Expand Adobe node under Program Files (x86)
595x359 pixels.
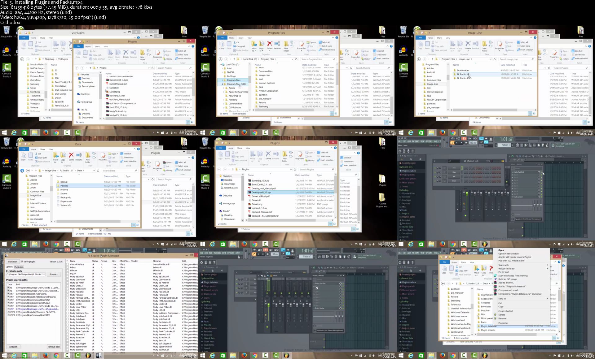tap(224, 88)
